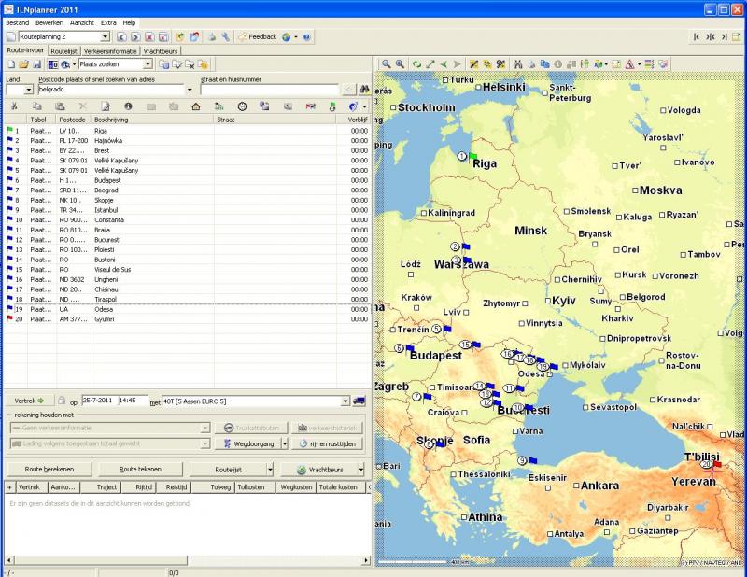
Task: Select the Budapest row in stop list
Action: (188, 180)
